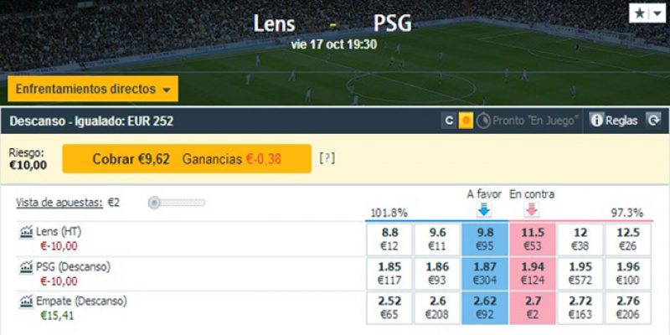Click the Vista de apuestas slider handle
This screenshot has height=335, width=670.
coord(154,203)
